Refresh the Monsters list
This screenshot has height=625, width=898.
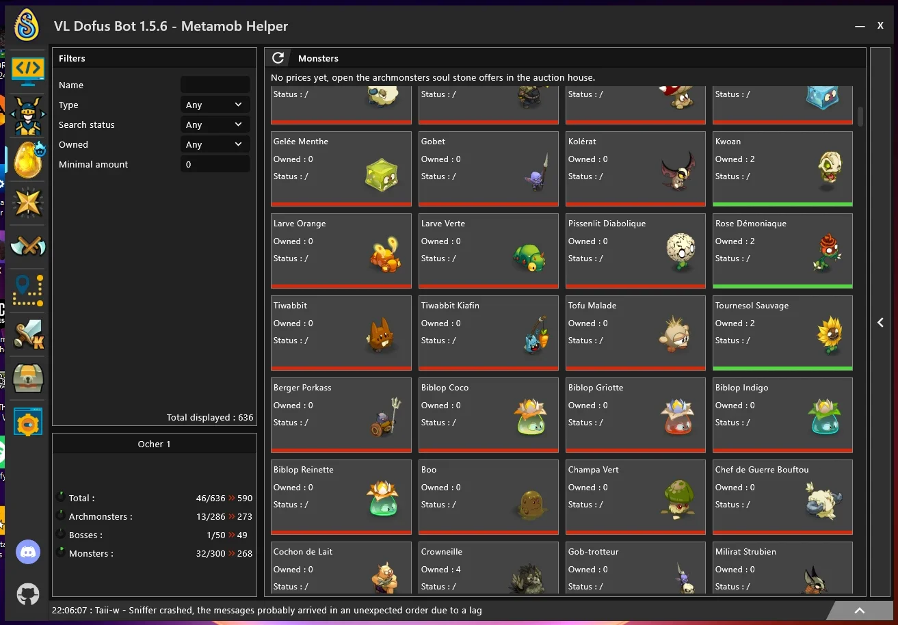278,58
